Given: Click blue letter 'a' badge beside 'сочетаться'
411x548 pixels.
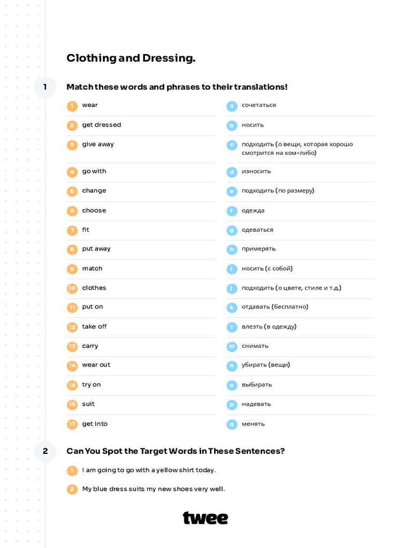Looking at the screenshot, I should [232, 106].
